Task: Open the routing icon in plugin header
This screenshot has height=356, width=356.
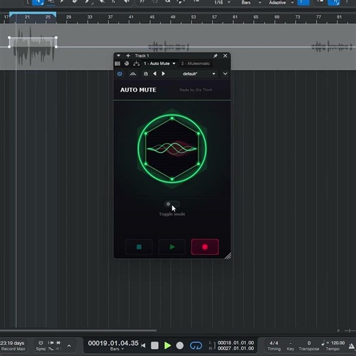Action: coord(136,64)
